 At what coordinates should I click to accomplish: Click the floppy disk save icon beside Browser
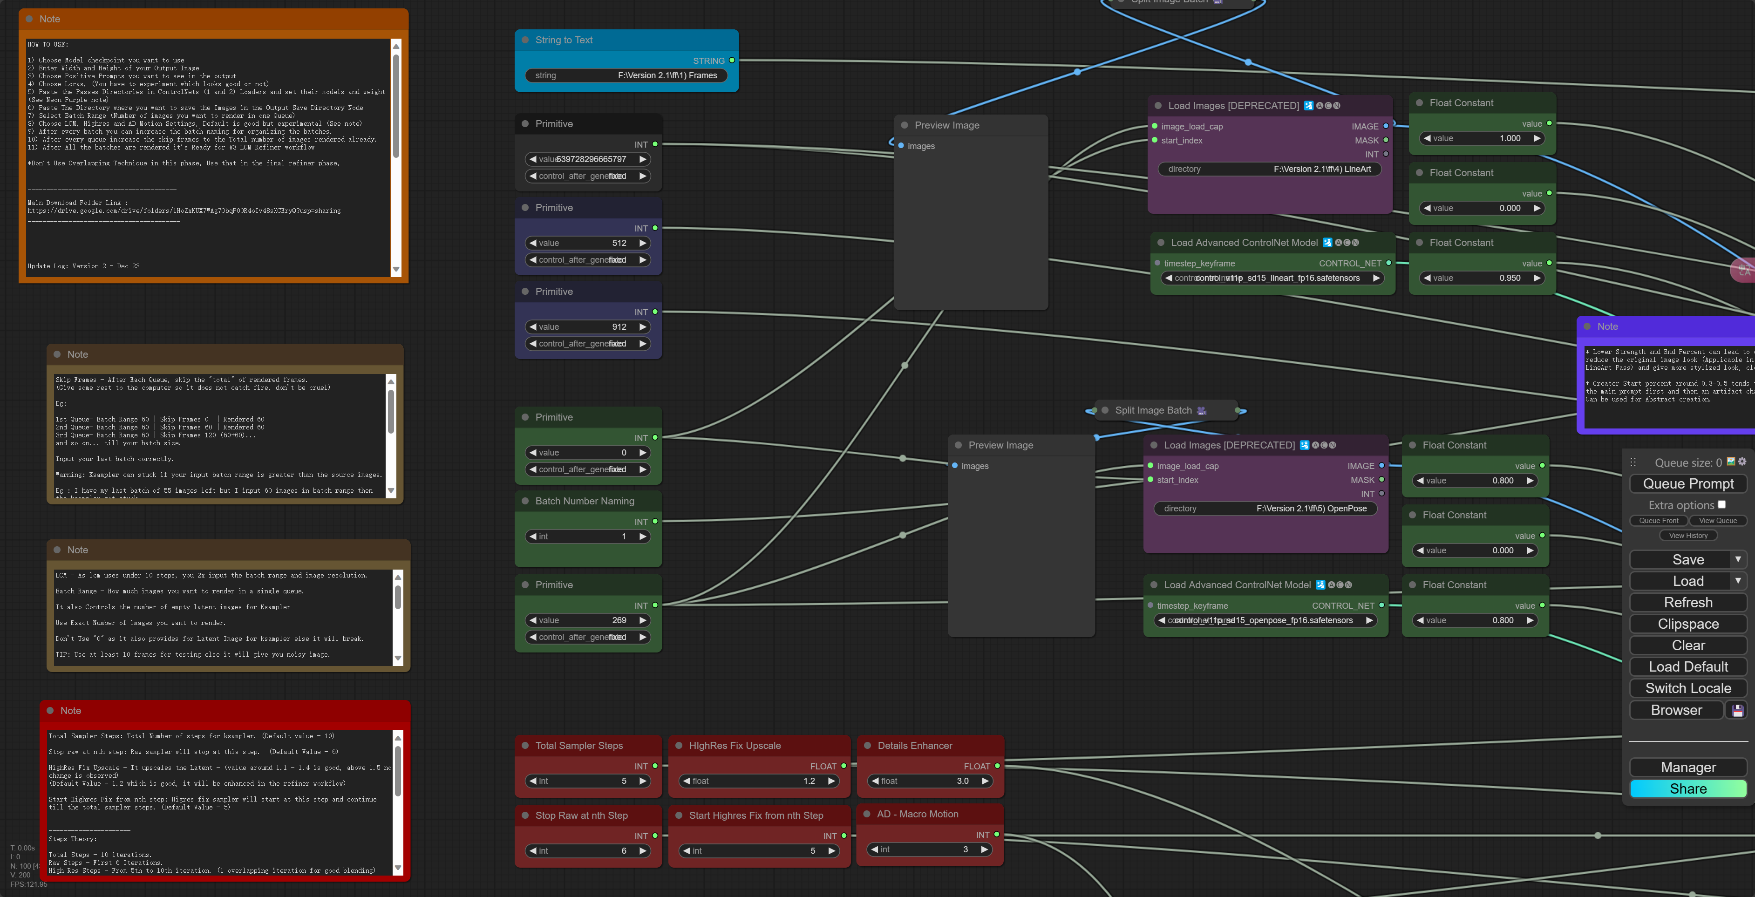pyautogui.click(x=1737, y=710)
